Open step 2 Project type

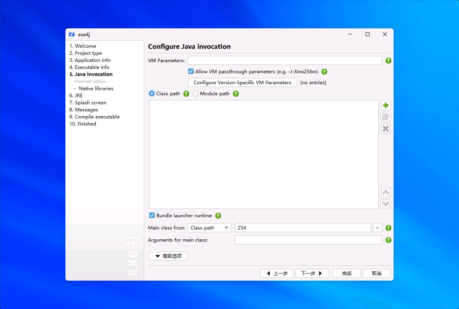pyautogui.click(x=86, y=53)
